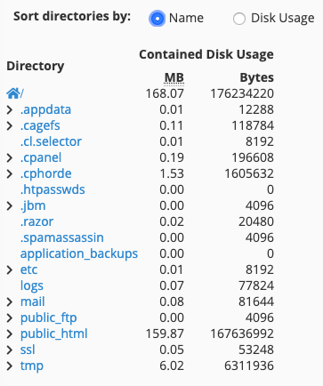Open the logs directory link
This screenshot has height=386, width=323.
coord(32,286)
